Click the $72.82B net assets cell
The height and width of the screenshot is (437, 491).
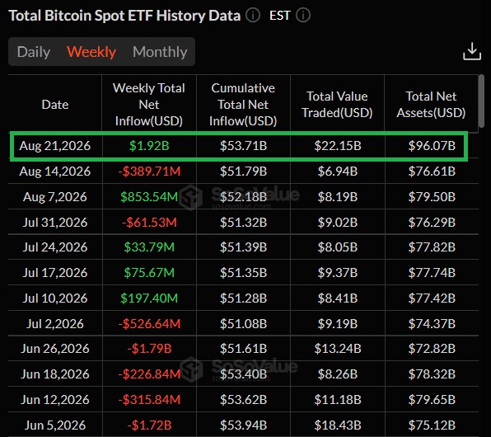(x=432, y=348)
